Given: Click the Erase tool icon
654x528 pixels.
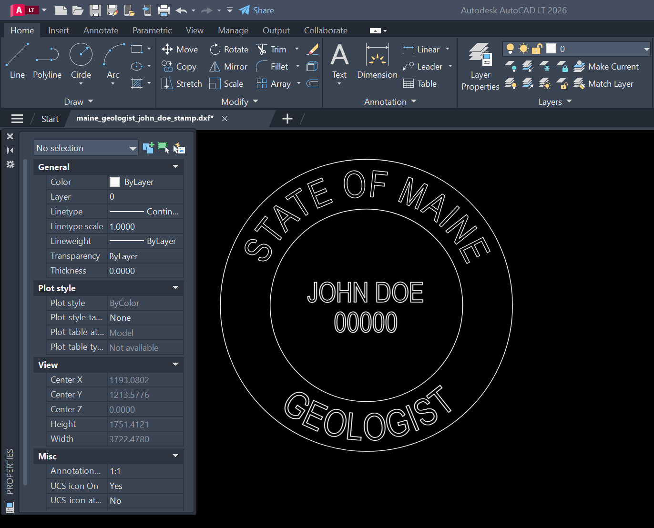Looking at the screenshot, I should point(313,49).
